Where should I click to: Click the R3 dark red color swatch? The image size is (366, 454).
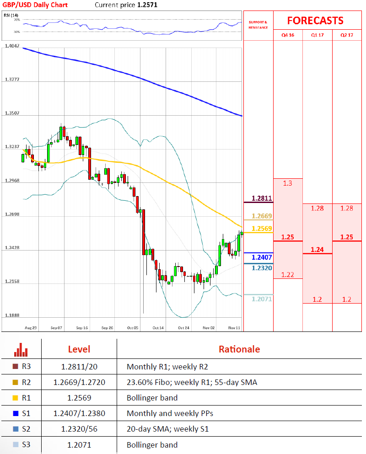(x=16, y=366)
